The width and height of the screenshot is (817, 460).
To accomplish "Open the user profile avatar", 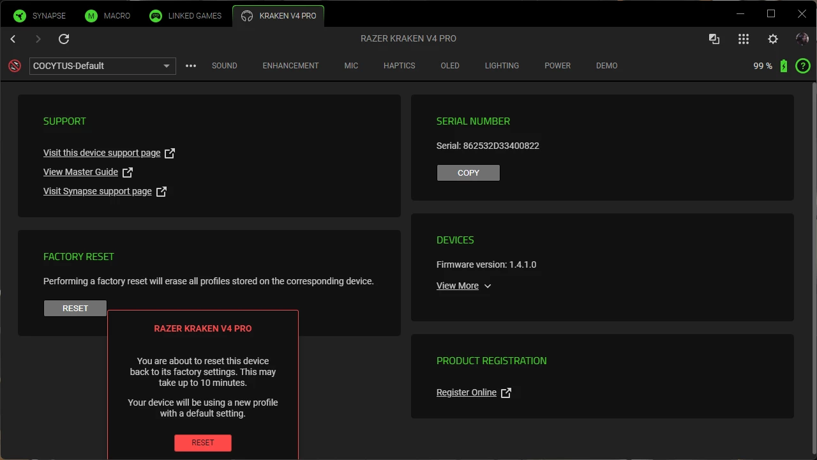I will coord(802,39).
